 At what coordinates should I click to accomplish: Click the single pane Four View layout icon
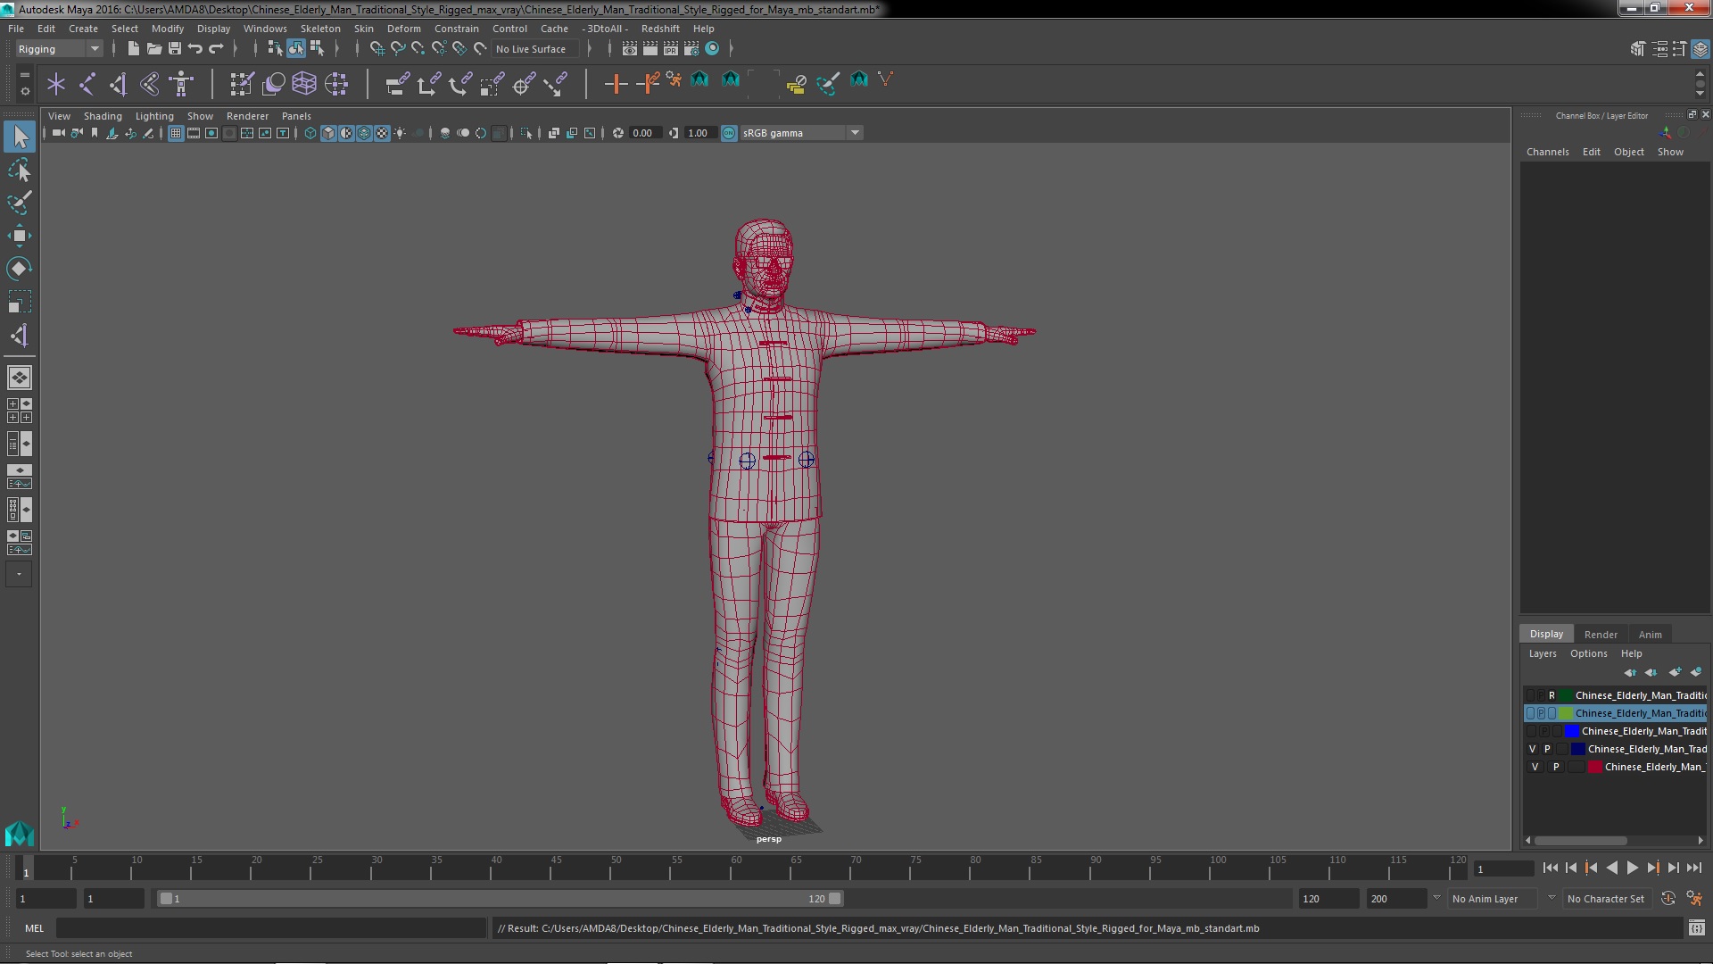coord(20,378)
